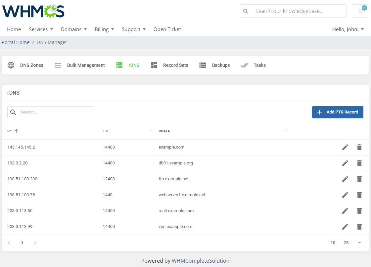Delete the 198.51.100.75 record

(359, 195)
